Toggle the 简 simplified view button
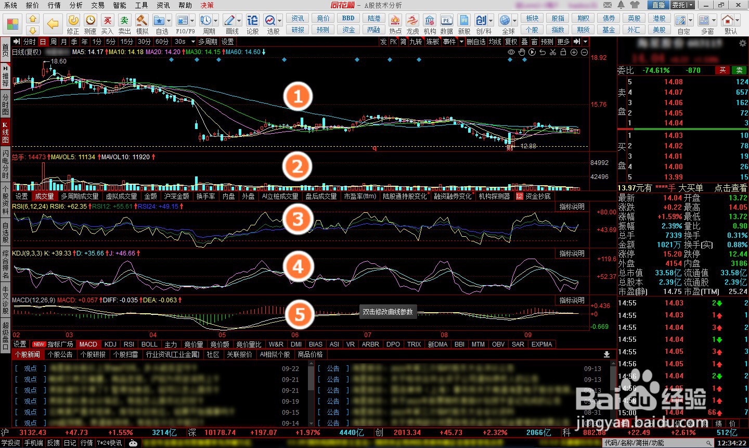Image resolution: width=749 pixels, height=448 pixels. (404, 42)
